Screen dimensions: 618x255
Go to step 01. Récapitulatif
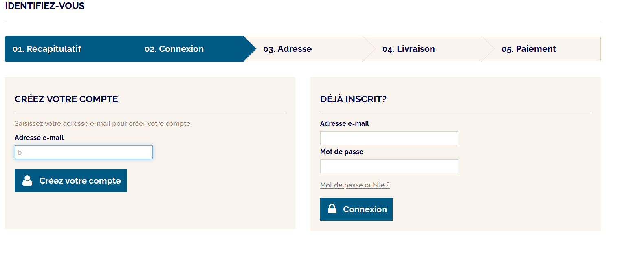point(47,49)
